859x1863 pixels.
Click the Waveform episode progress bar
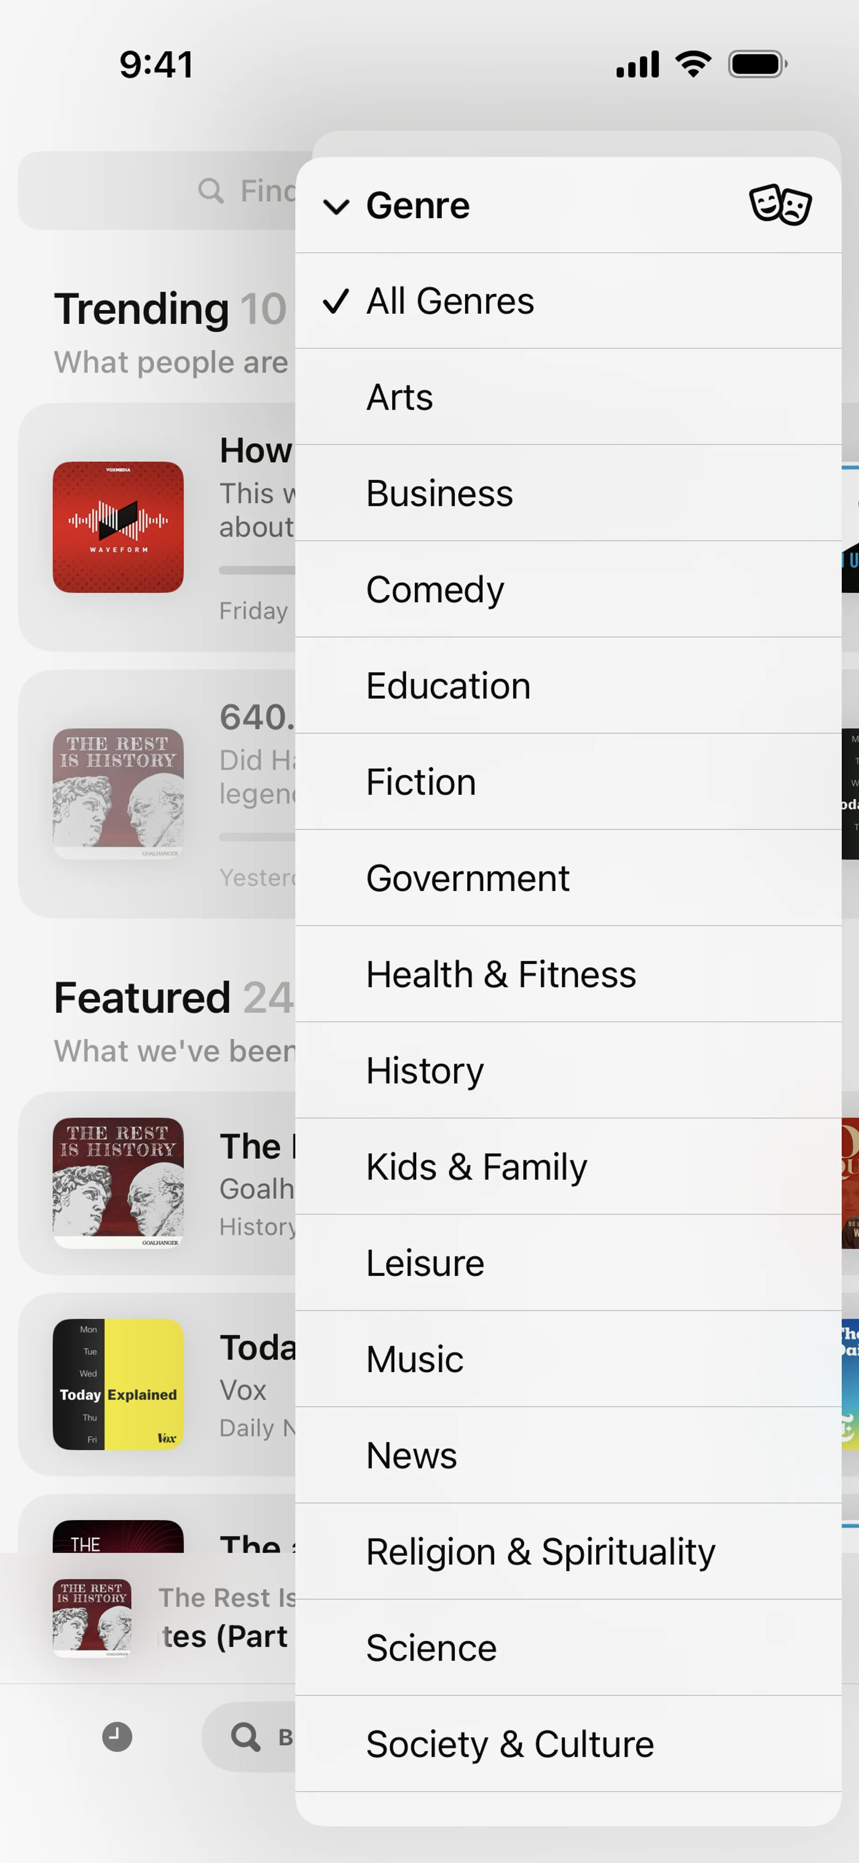(257, 570)
